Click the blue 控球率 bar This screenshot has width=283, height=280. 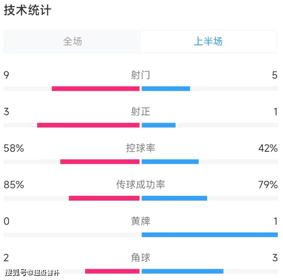tap(170, 161)
